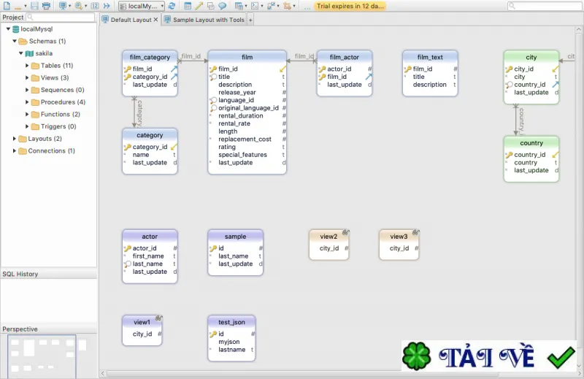Expand the Connections (1) node
This screenshot has width=584, height=379.
point(15,151)
